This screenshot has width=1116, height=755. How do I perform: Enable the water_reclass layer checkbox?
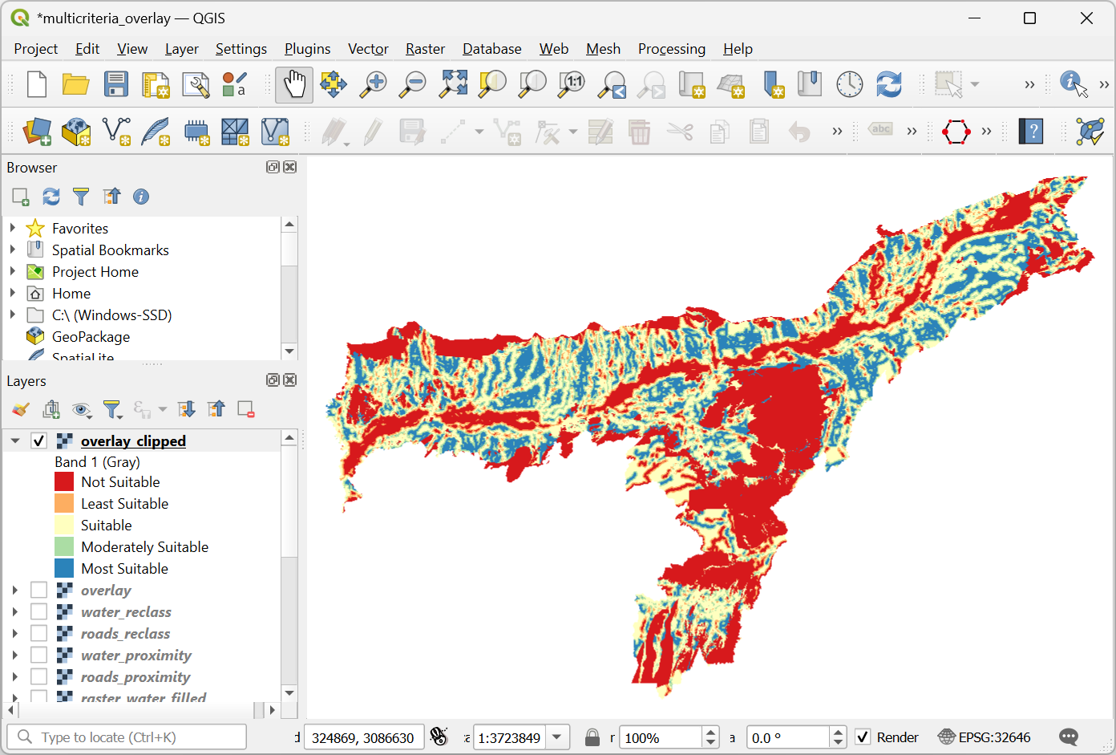pyautogui.click(x=38, y=612)
